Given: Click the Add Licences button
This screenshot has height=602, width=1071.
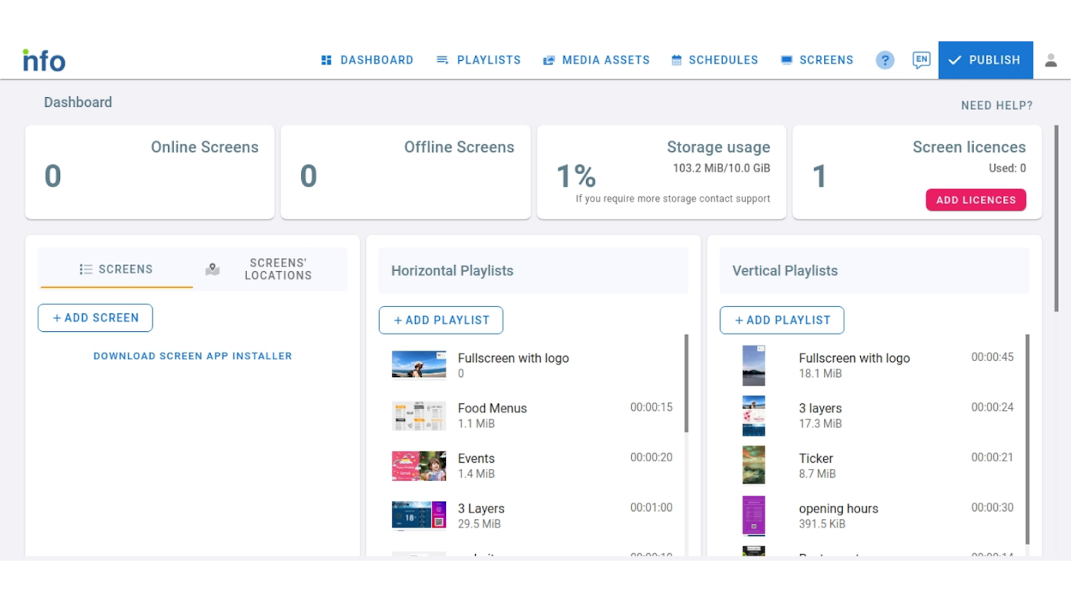Looking at the screenshot, I should pyautogui.click(x=975, y=200).
